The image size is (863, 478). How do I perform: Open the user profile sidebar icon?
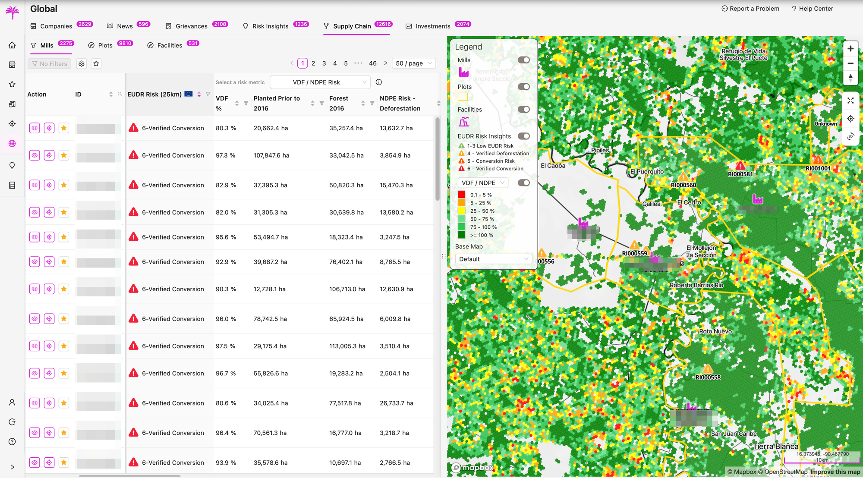12,403
